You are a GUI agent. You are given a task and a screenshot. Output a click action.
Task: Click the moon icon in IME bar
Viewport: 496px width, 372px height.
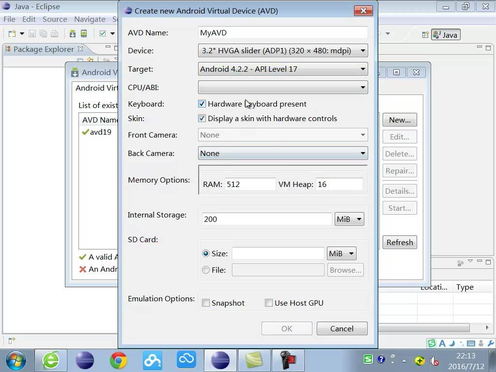click(452, 343)
